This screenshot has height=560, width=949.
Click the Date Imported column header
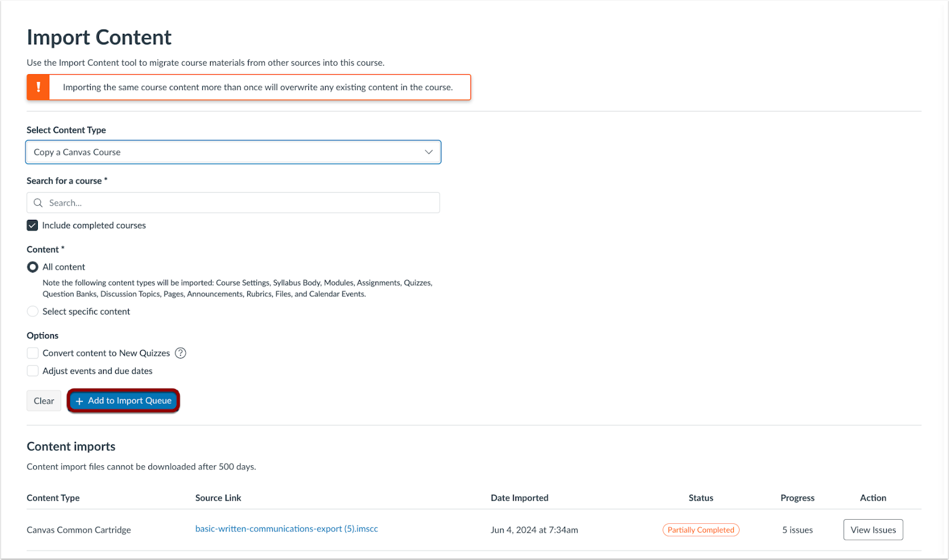[x=520, y=498]
